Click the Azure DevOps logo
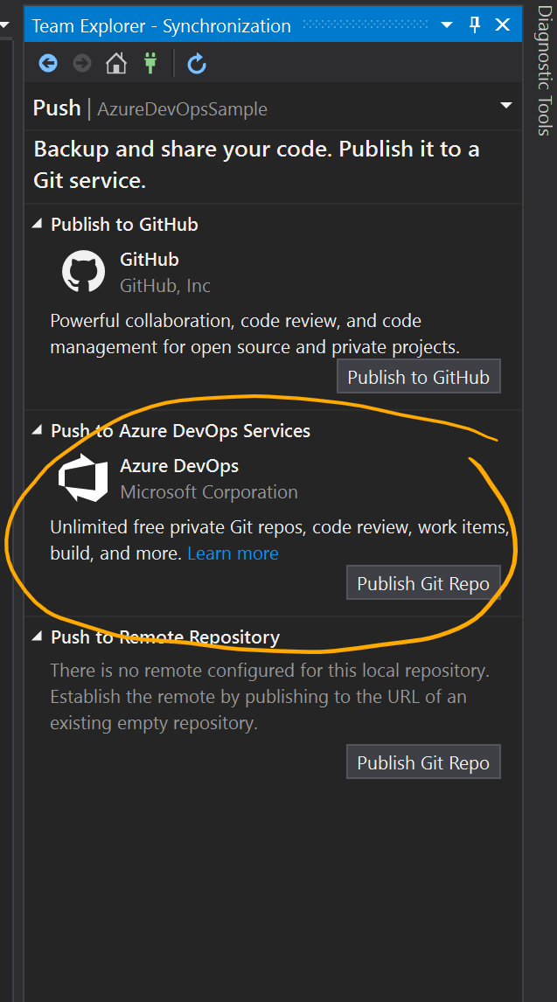The height and width of the screenshot is (1002, 557). tap(82, 477)
